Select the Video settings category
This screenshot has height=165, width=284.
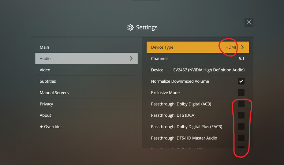point(45,70)
